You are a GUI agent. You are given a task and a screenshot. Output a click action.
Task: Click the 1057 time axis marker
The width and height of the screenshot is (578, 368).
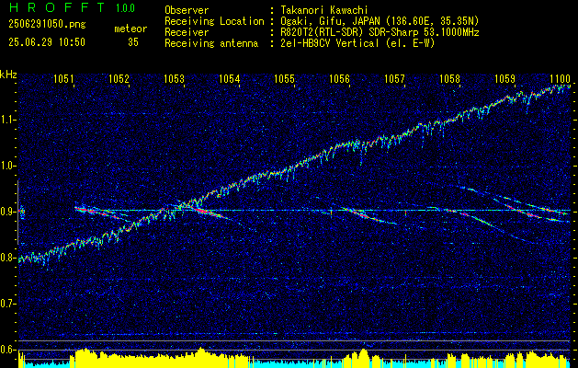coord(395,79)
